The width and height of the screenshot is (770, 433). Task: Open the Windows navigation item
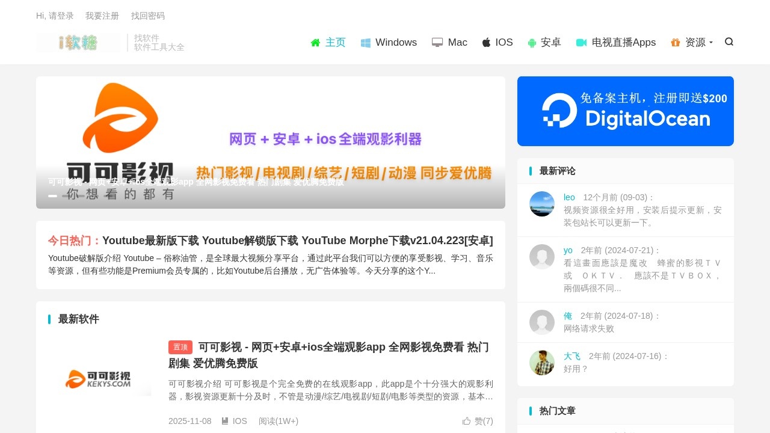tap(389, 43)
